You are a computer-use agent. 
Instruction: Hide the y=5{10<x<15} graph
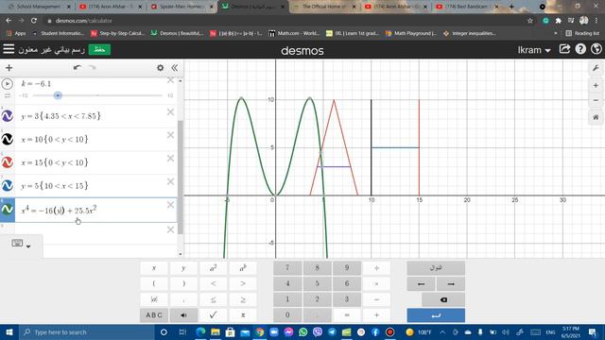[x=8, y=186]
